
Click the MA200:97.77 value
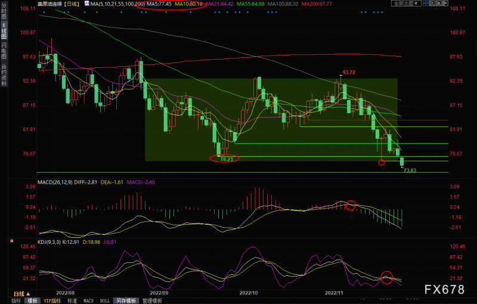point(317,4)
